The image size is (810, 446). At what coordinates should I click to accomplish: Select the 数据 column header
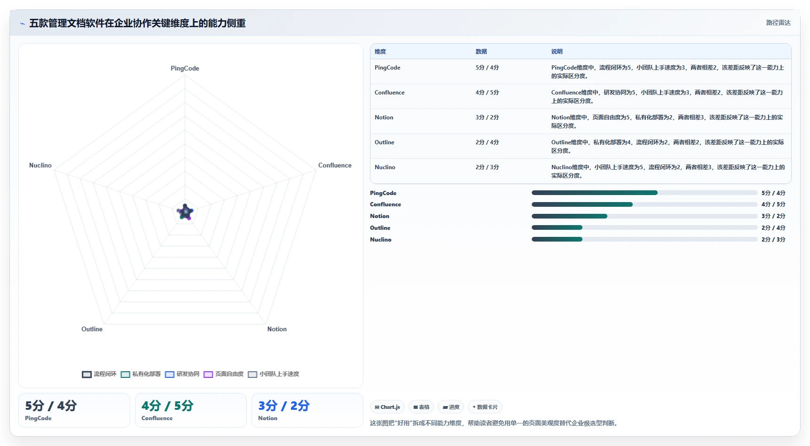[481, 52]
